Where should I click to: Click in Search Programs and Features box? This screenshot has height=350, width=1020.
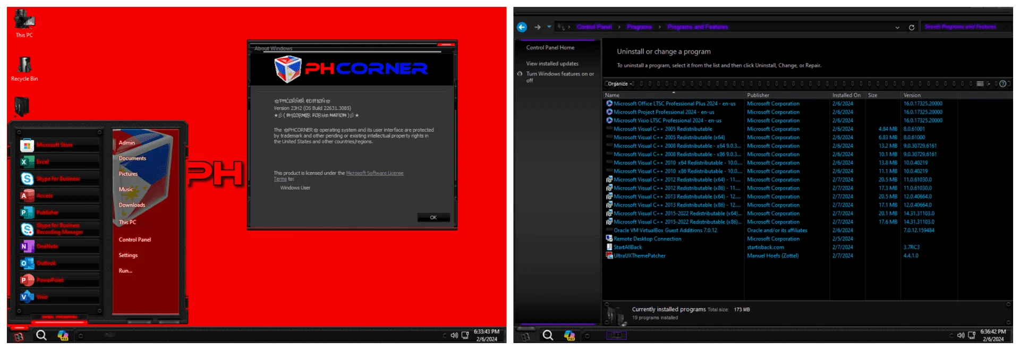tap(965, 27)
